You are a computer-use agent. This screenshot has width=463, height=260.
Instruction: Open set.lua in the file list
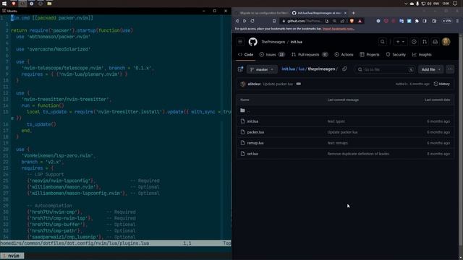pos(252,154)
